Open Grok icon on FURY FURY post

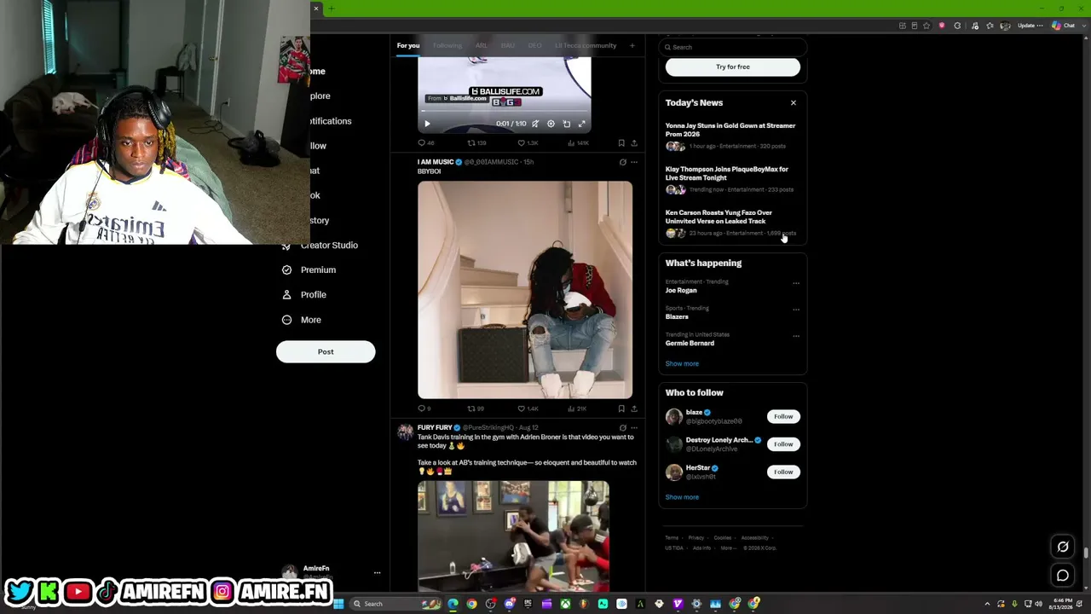coord(622,427)
